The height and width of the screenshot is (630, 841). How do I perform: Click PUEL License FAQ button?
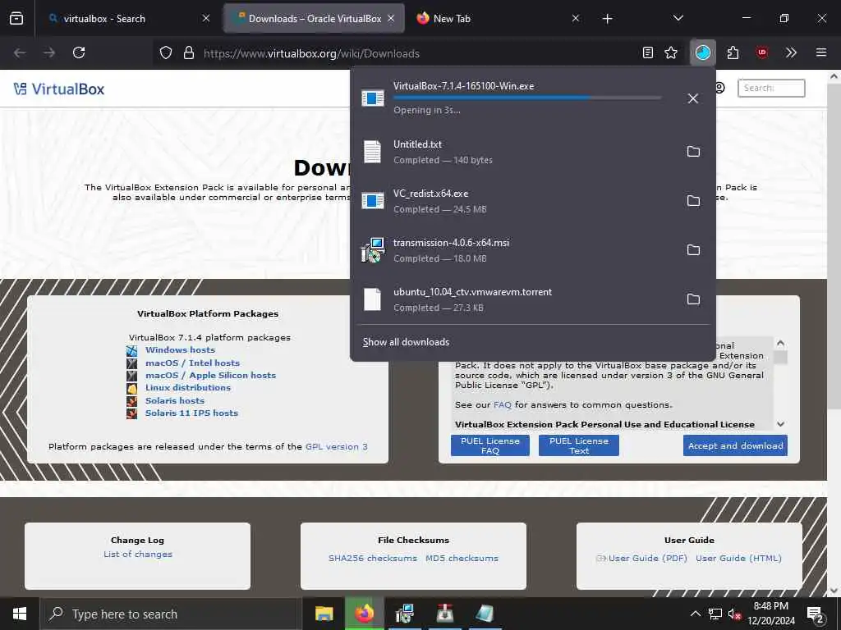coord(490,445)
